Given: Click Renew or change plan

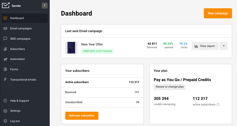Looking at the screenshot, I should click(x=169, y=87).
